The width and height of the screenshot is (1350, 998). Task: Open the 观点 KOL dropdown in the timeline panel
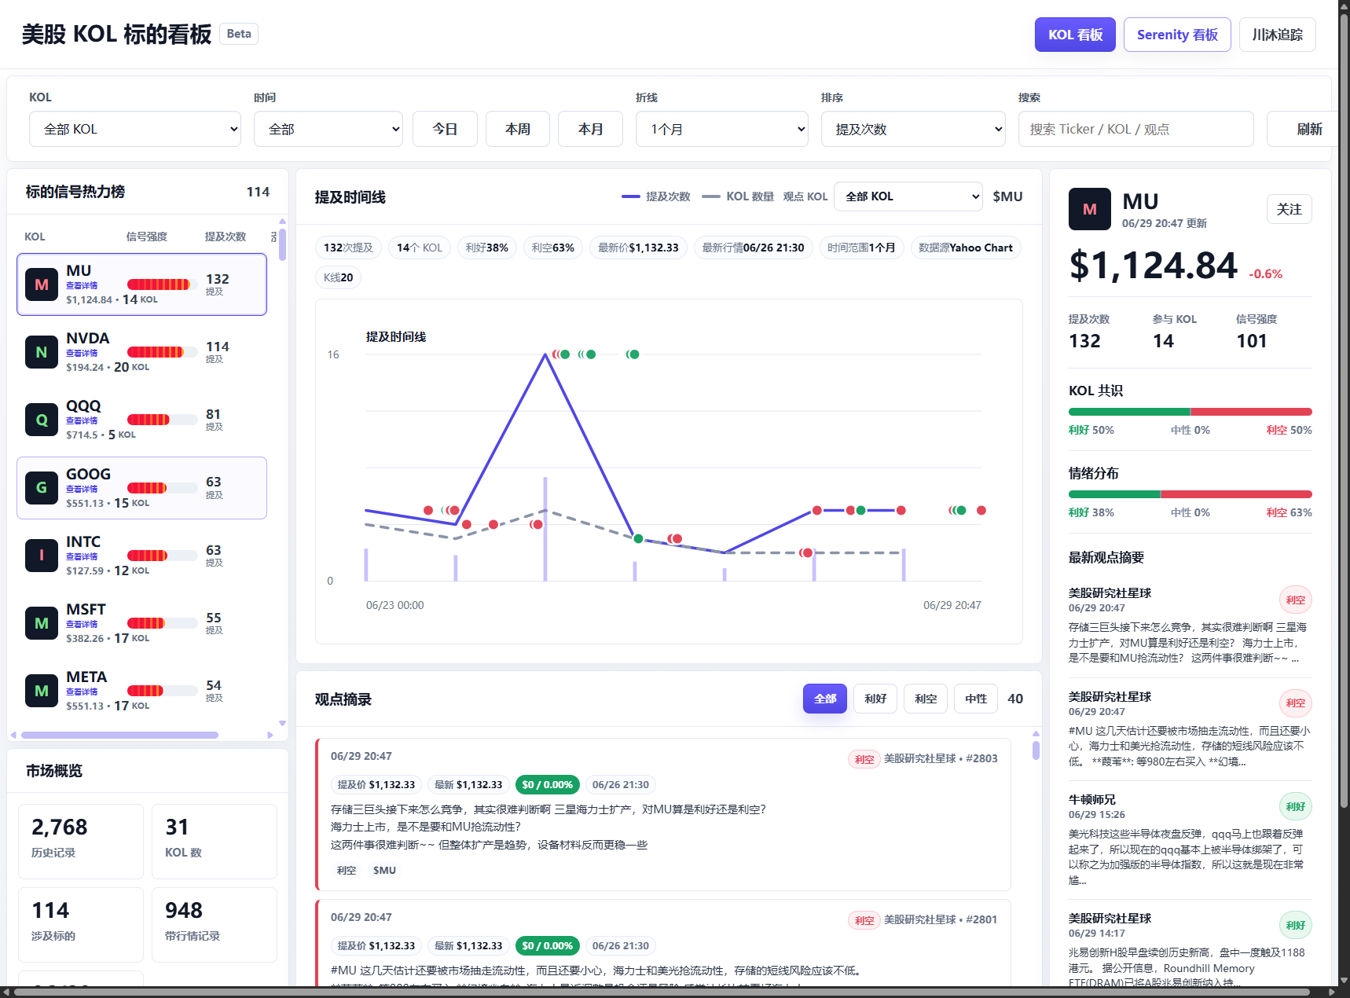tap(908, 196)
